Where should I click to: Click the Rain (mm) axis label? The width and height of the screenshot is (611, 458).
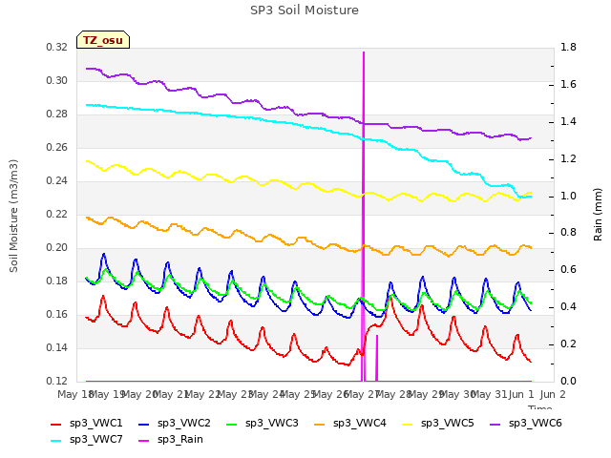(598, 215)
